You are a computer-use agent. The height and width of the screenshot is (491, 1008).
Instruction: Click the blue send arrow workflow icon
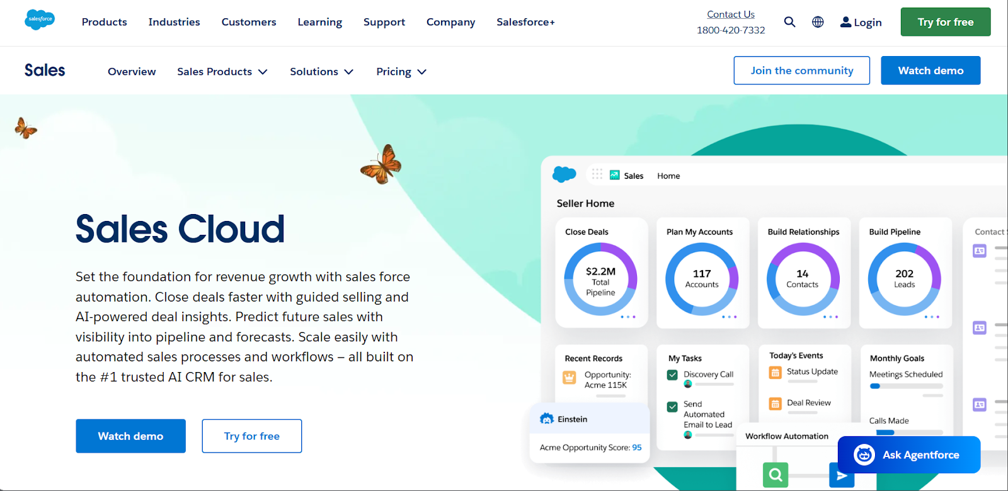[842, 475]
